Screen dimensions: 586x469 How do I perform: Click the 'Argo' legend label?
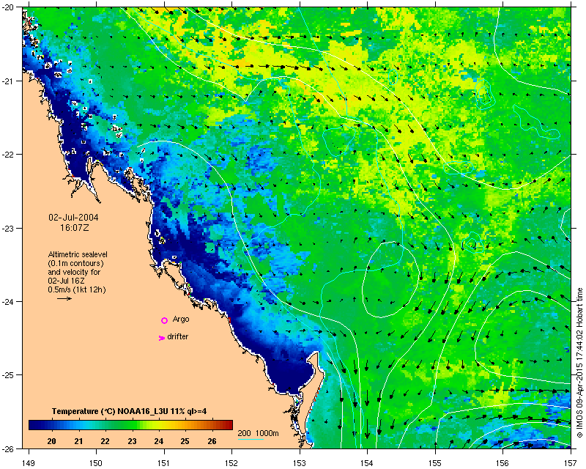pos(181,319)
